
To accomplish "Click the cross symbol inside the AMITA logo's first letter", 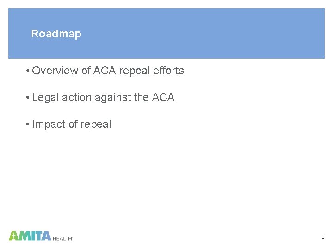I will [14, 236].
